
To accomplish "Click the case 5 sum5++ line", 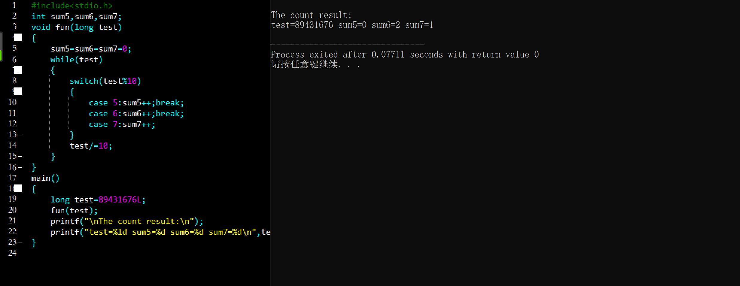I will pos(136,103).
